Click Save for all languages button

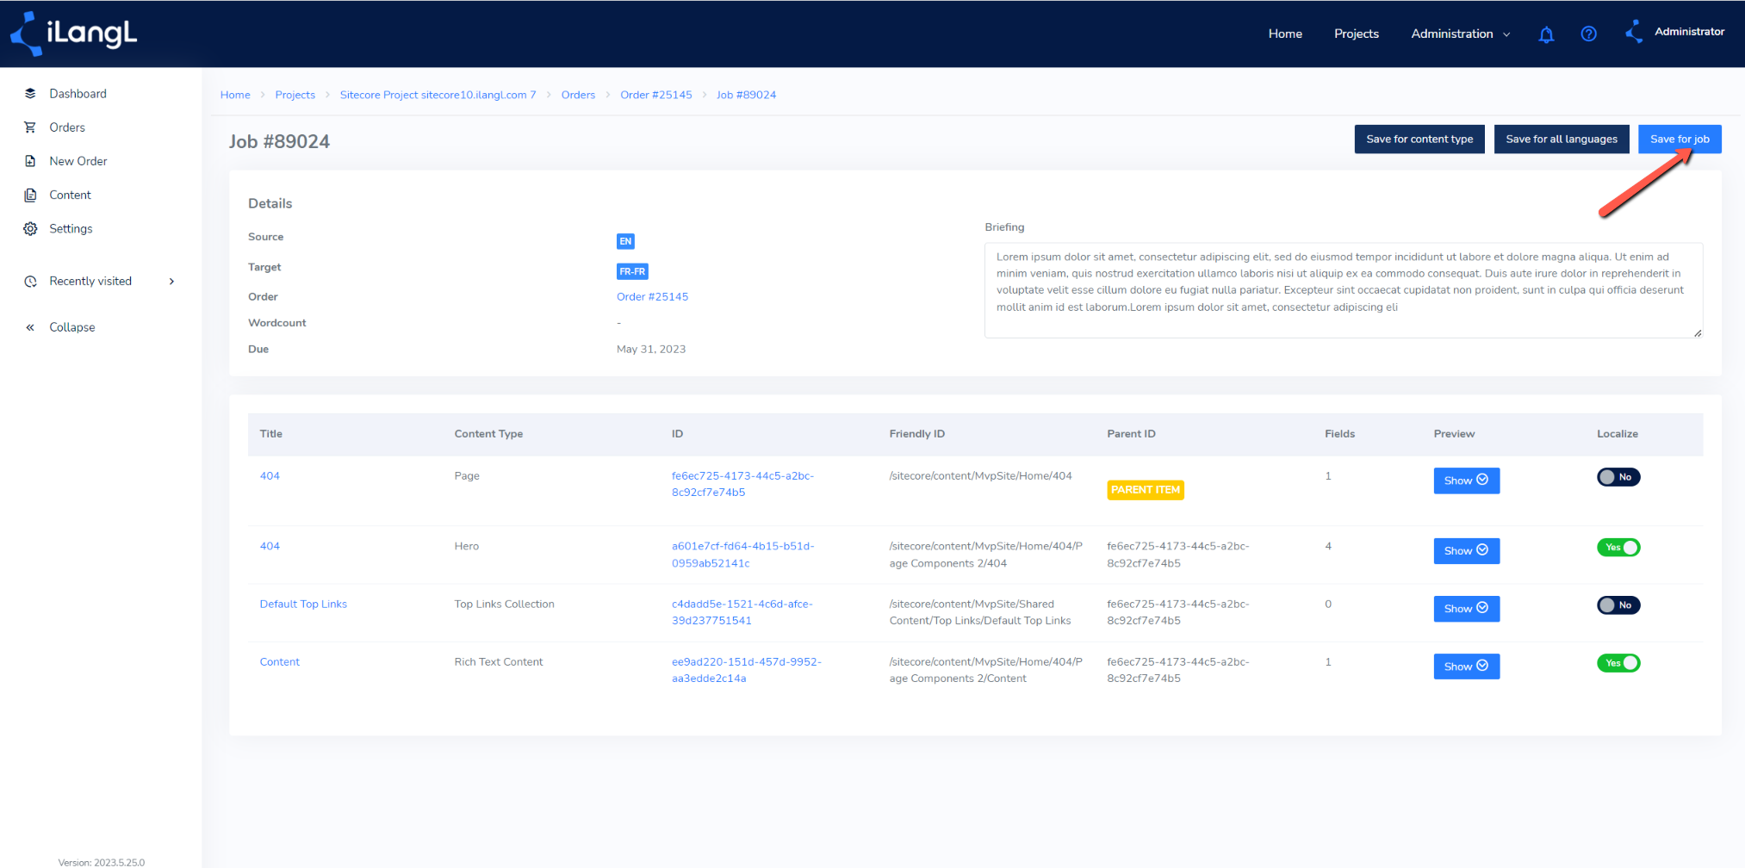pyautogui.click(x=1561, y=139)
